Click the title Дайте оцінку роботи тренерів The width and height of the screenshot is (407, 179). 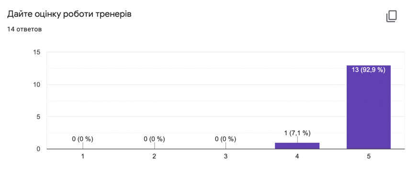[69, 14]
